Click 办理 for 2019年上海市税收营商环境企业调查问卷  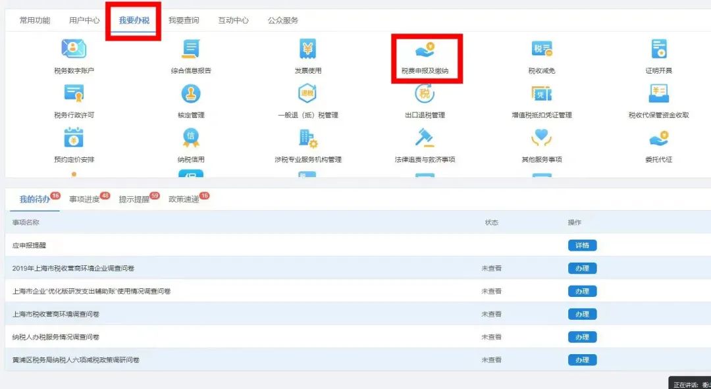(582, 269)
